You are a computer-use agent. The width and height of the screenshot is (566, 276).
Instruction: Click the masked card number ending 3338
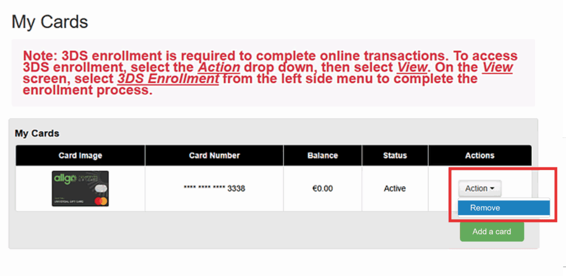(214, 189)
